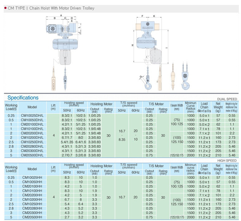Click Hoisting Moter header in dual speed table

(x=101, y=104)
